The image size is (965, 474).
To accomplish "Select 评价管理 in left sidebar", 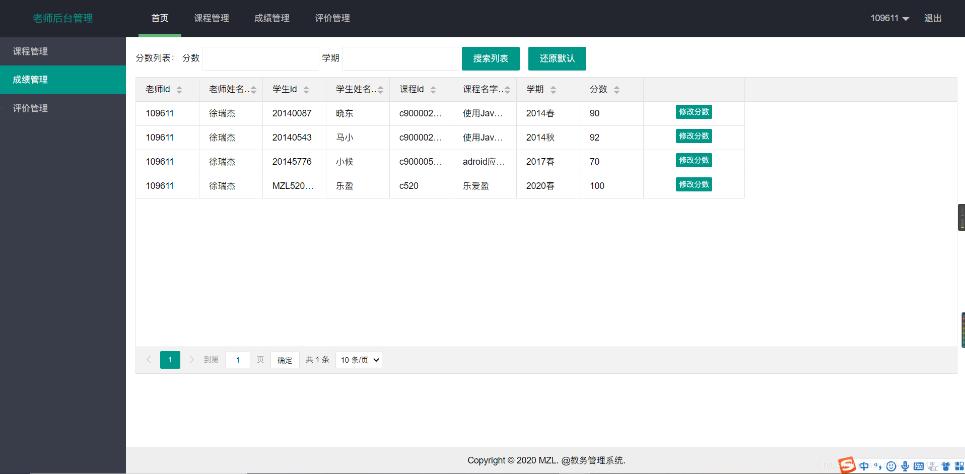I will 63,108.
